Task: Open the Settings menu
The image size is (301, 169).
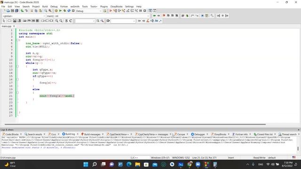Action: point(129,7)
